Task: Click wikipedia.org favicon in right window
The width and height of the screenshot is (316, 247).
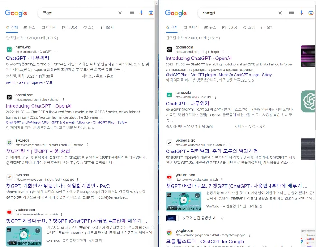Action: click(x=169, y=142)
